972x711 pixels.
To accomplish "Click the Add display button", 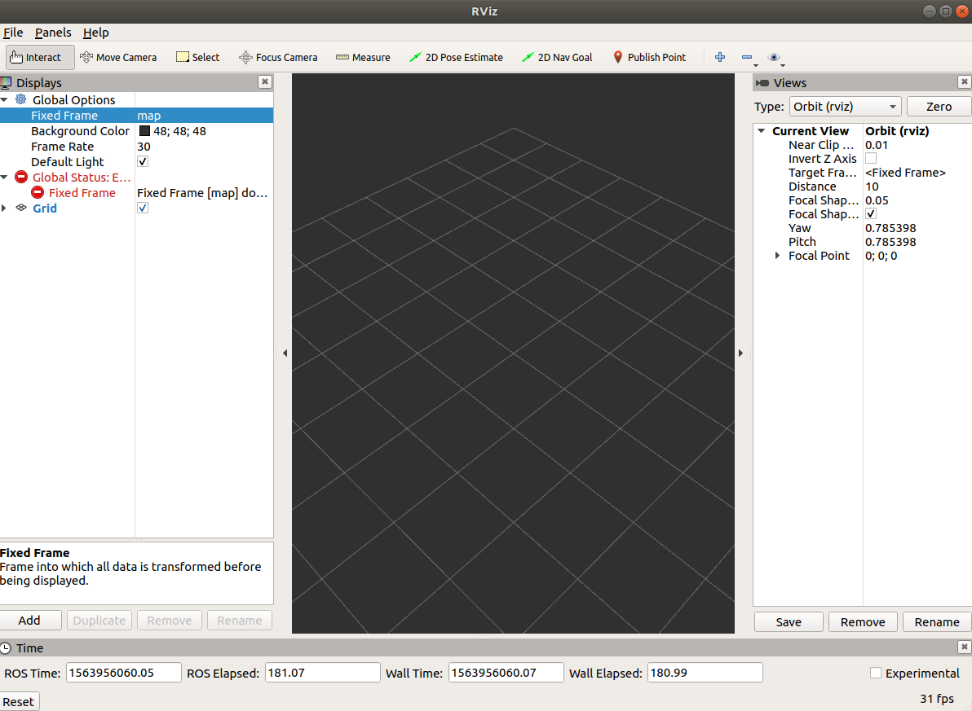I will [31, 620].
